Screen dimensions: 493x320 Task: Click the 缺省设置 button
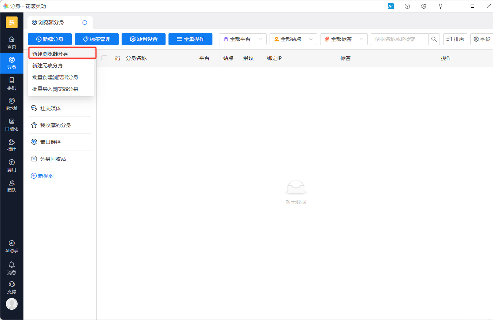(144, 39)
